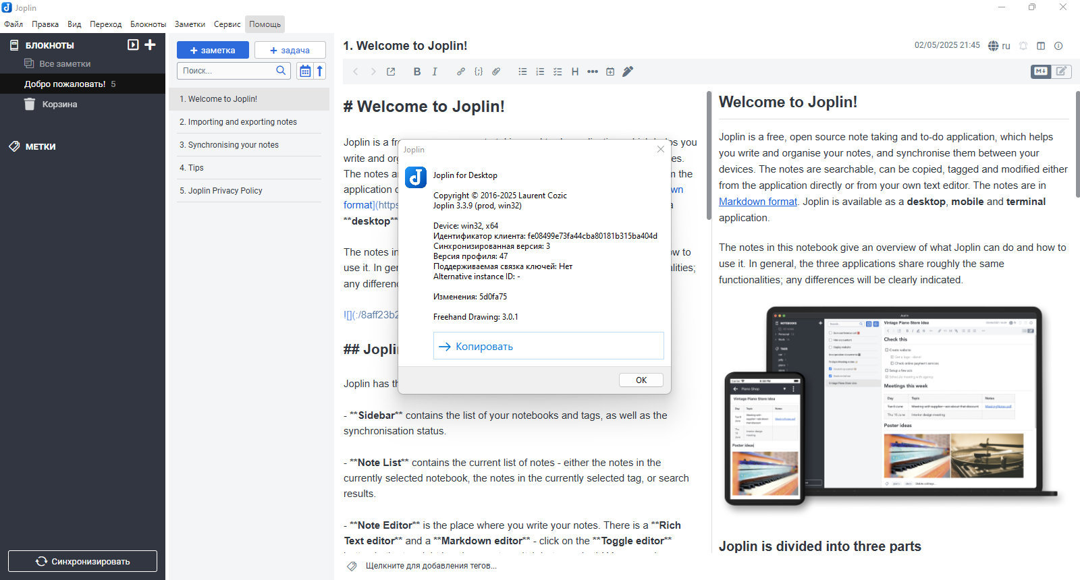This screenshot has height=580, width=1080.
Task: Insert code block with braces icon
Action: [479, 71]
